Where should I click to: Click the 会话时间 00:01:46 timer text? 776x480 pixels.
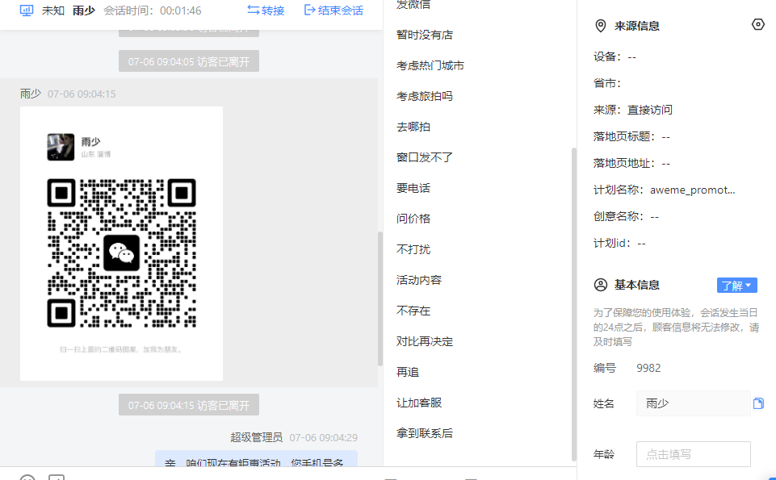153,10
